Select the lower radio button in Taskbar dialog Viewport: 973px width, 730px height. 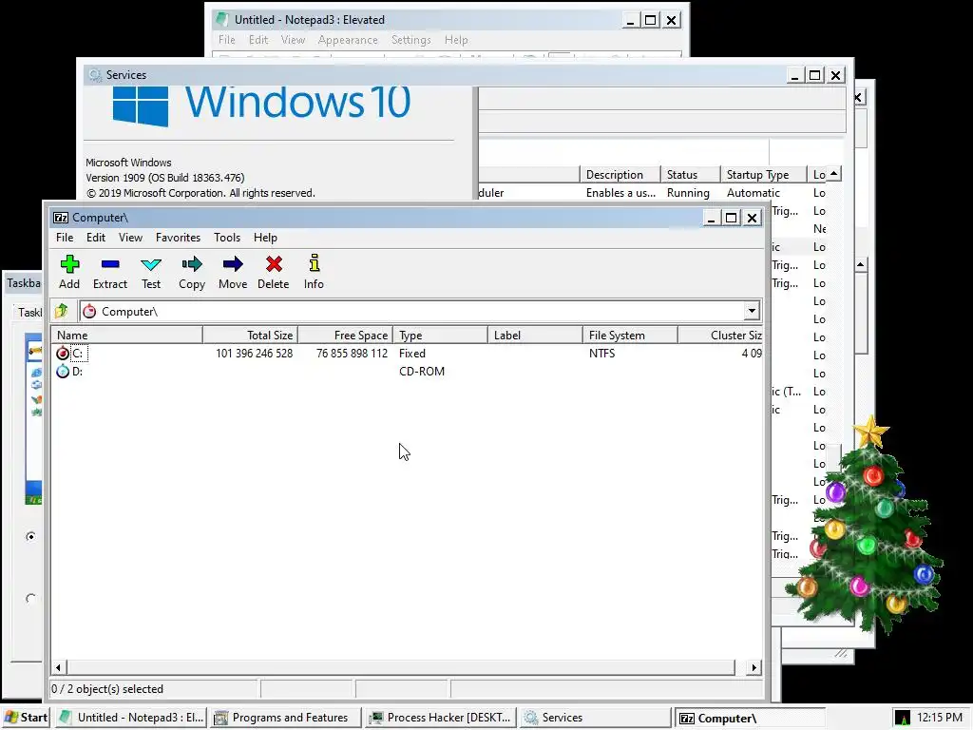tap(30, 599)
